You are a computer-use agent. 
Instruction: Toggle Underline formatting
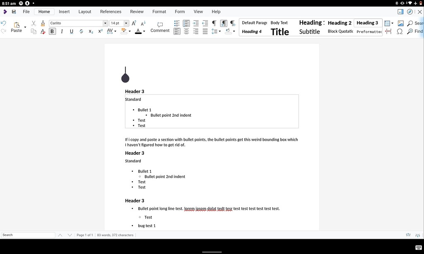(71, 31)
